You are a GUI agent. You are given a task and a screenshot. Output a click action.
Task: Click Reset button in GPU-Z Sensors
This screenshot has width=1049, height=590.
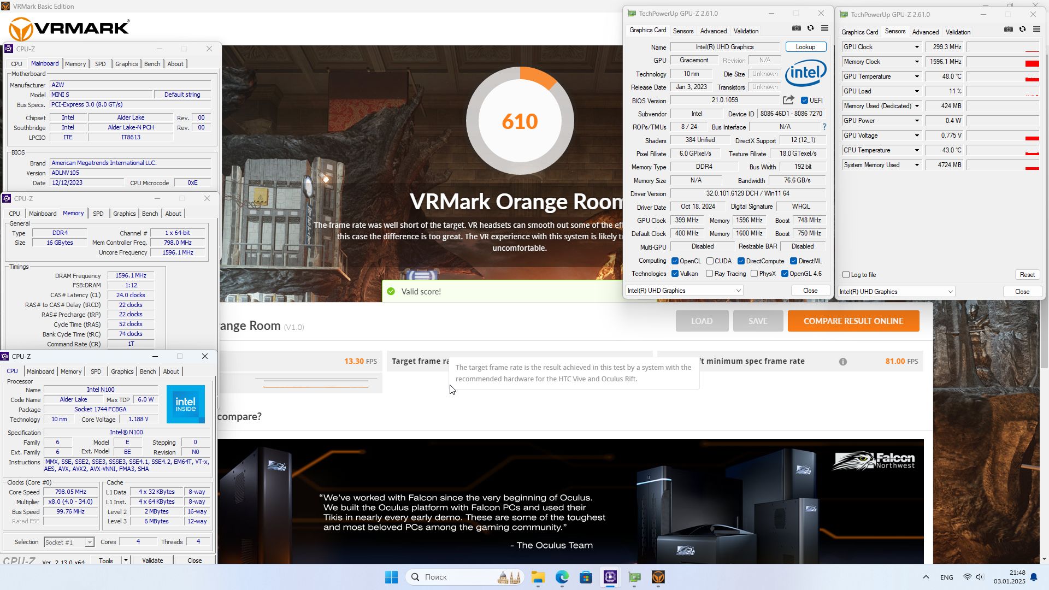click(x=1027, y=275)
